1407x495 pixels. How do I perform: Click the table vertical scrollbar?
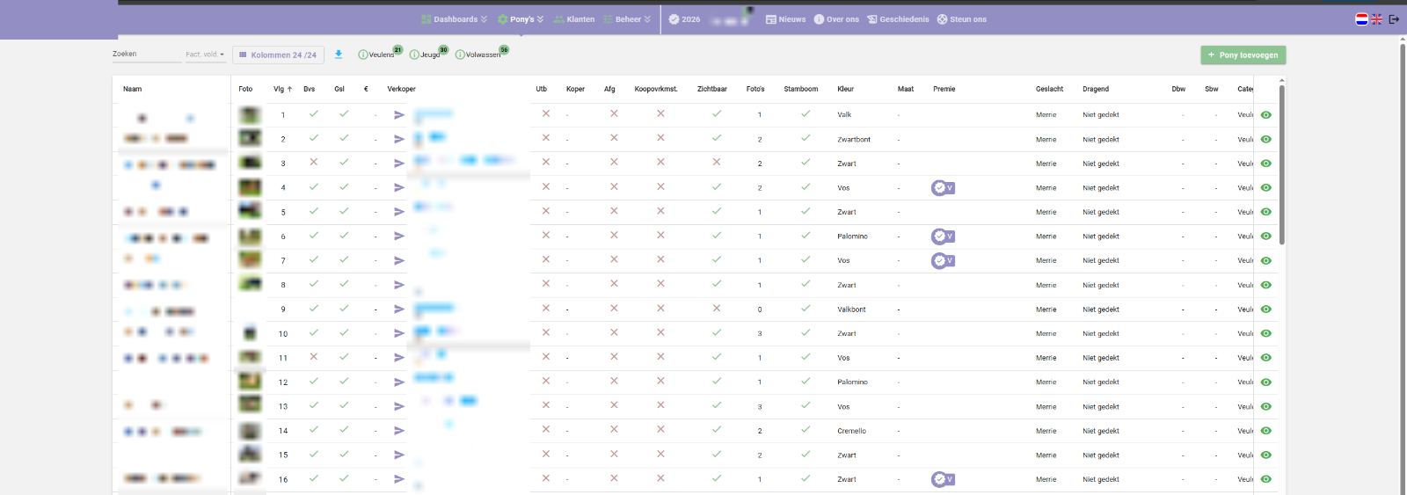coord(1282,164)
